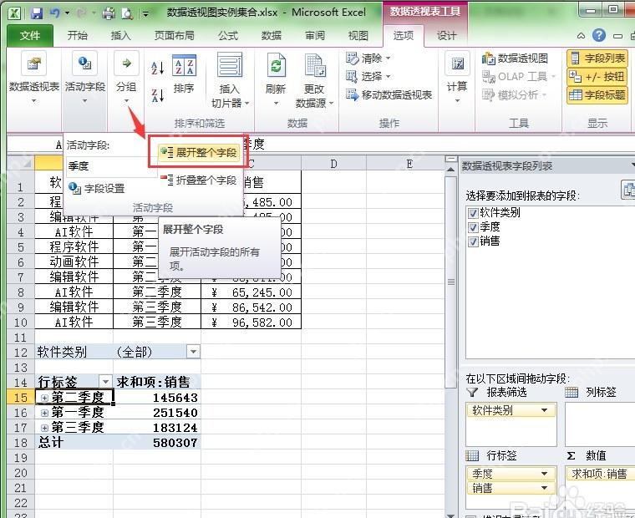Select row 18 header
This screenshot has width=635, height=518.
[x=20, y=443]
